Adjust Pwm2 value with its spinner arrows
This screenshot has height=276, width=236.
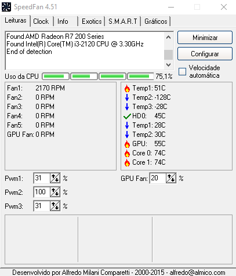(55, 192)
